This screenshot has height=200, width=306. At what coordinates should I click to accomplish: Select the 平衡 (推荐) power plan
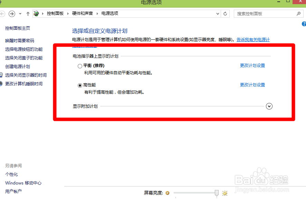point(80,66)
